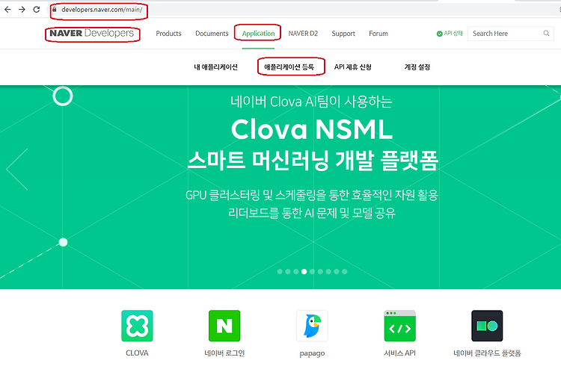Show previous banner slide with left arrow
The height and width of the screenshot is (369, 561).
(17, 170)
